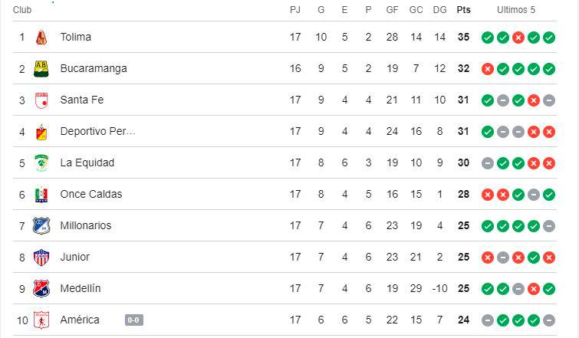This screenshot has height=338, width=579.
Task: Click the La Equidad club crest
Action: (x=41, y=162)
